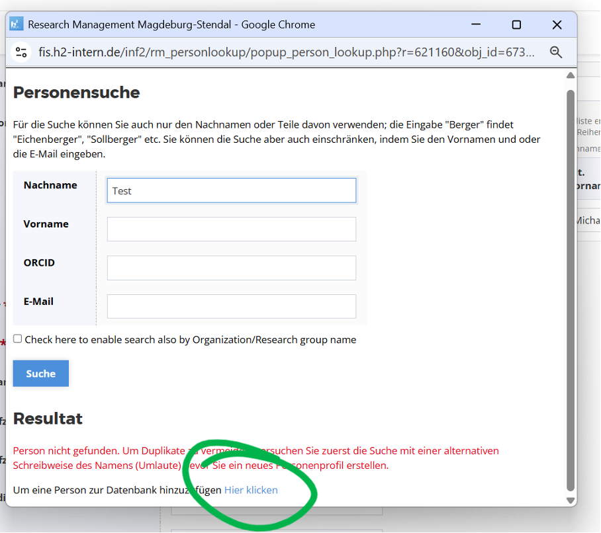Click the Resultat heading
This screenshot has height=533, width=601.
pyautogui.click(x=48, y=419)
